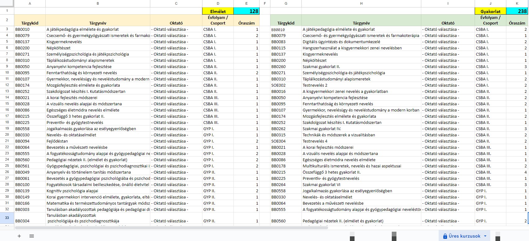
Task: Click the Szakmai gyakorlat IV. cell
Action: coord(361,129)
